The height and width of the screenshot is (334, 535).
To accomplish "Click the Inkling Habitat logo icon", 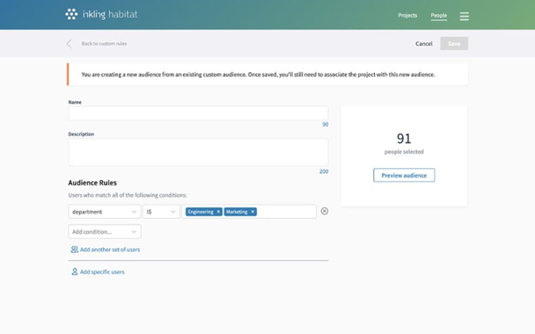I will point(71,15).
